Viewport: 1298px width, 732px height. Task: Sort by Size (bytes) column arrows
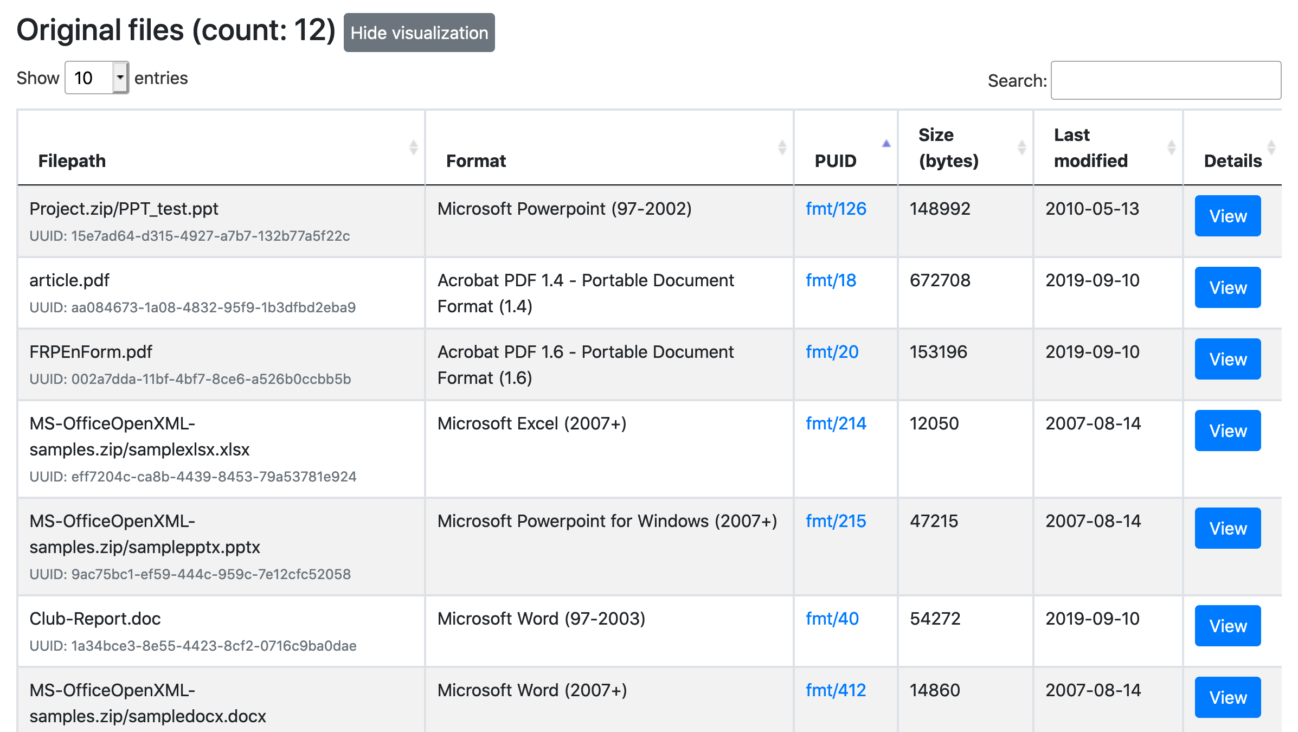pyautogui.click(x=1021, y=147)
